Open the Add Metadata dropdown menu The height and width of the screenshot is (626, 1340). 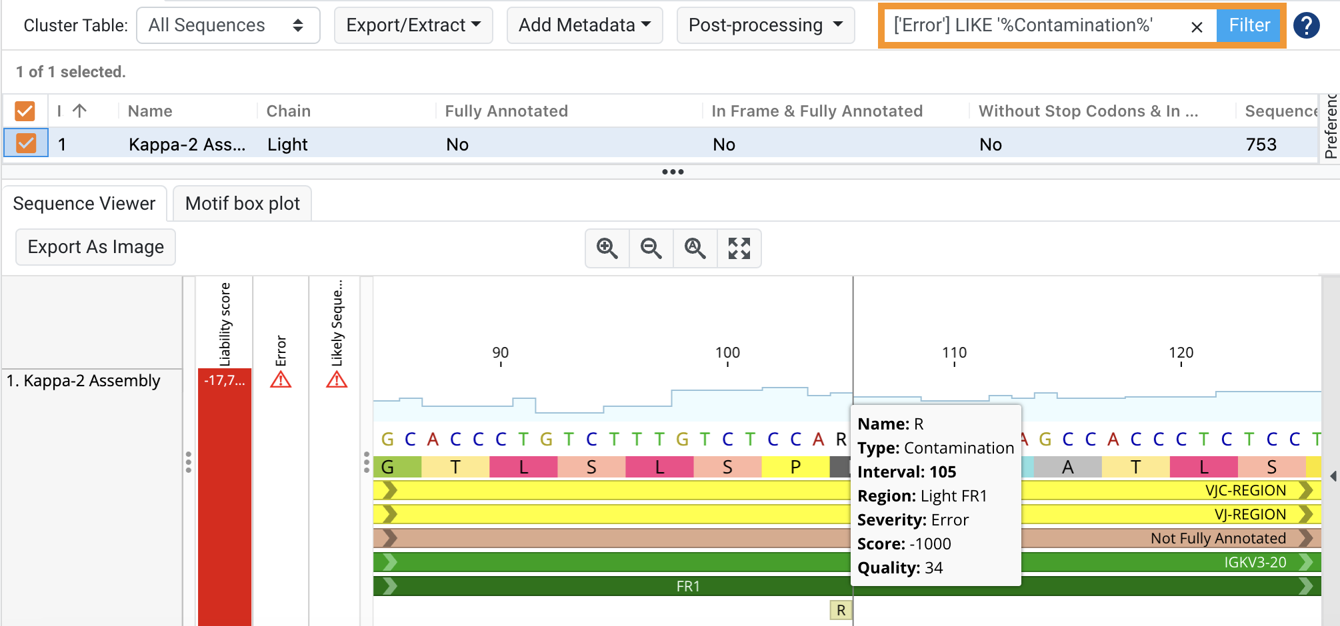tap(585, 25)
